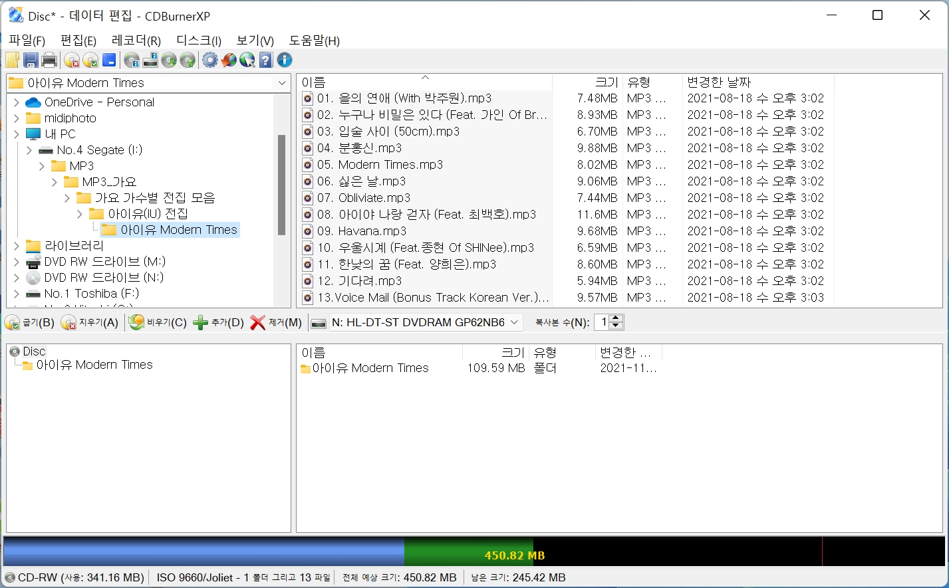The height and width of the screenshot is (588, 949).
Task: Select 아이유(IU) 전집 folder in tree
Action: (148, 214)
